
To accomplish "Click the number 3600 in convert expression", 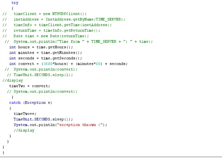I will coord(48,64).
